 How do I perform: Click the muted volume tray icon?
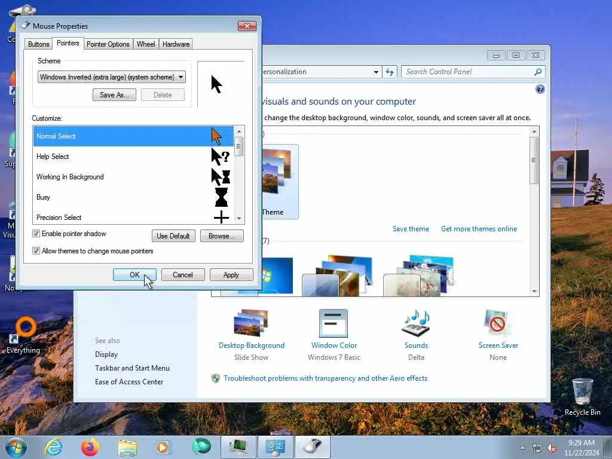click(552, 448)
